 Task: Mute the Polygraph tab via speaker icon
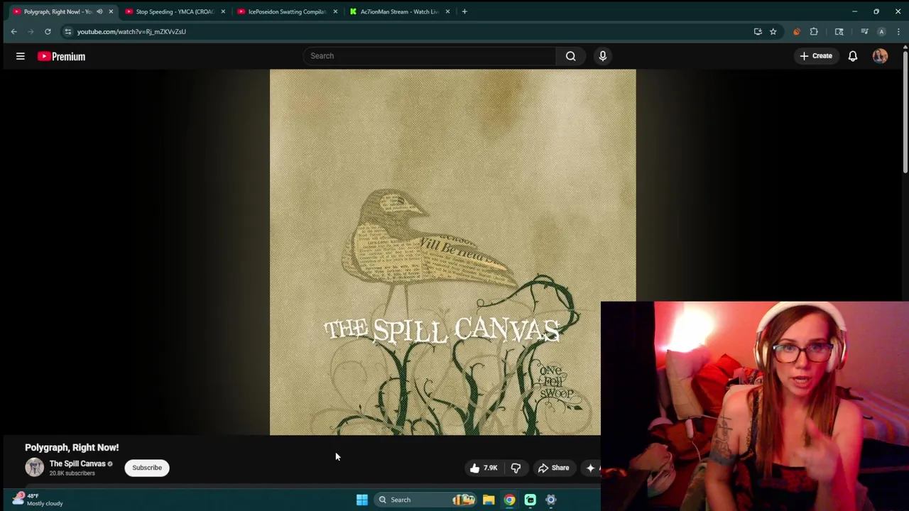pos(99,11)
